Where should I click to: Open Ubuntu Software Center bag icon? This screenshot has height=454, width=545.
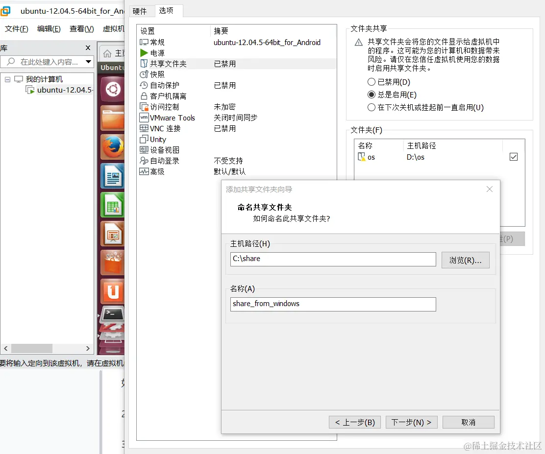(x=113, y=263)
